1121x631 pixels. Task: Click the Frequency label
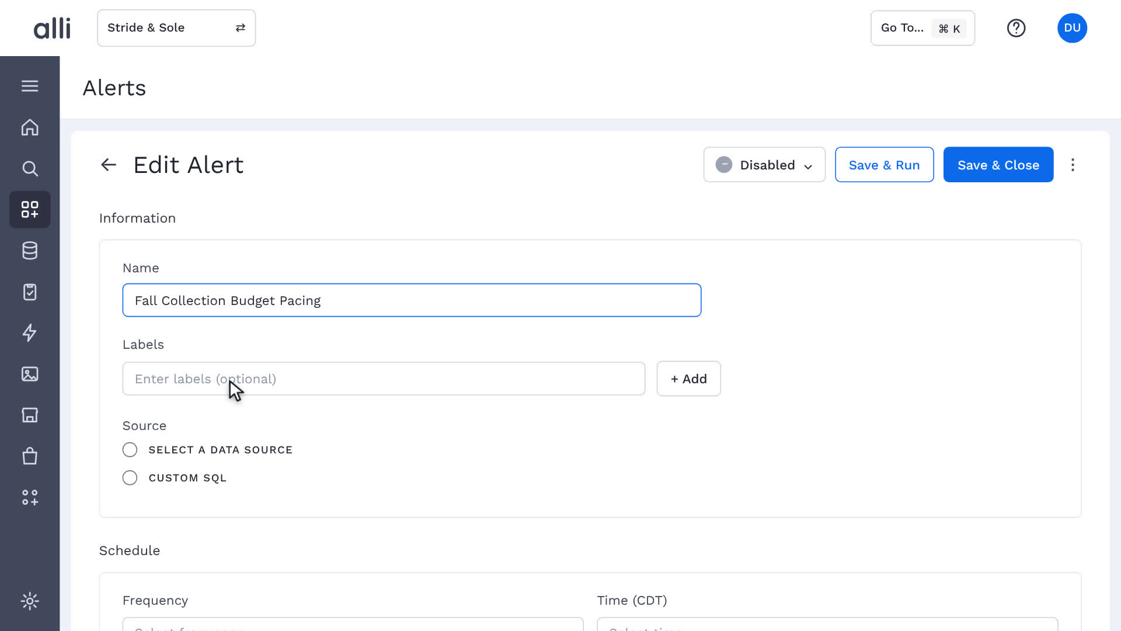[155, 600]
